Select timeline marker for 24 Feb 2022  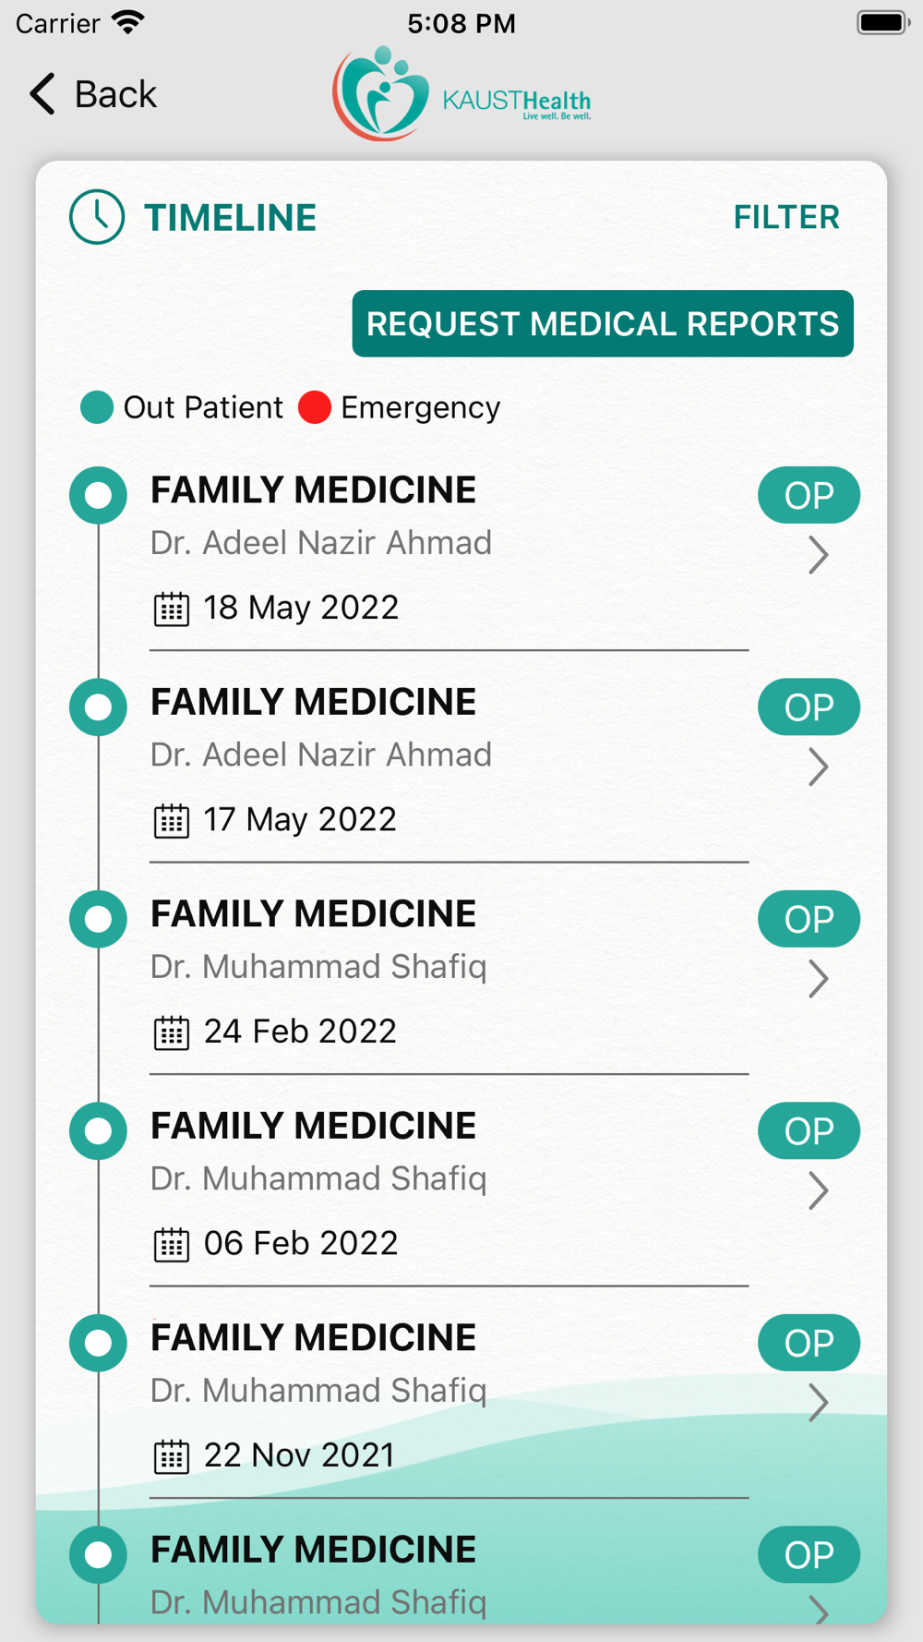[x=98, y=919]
